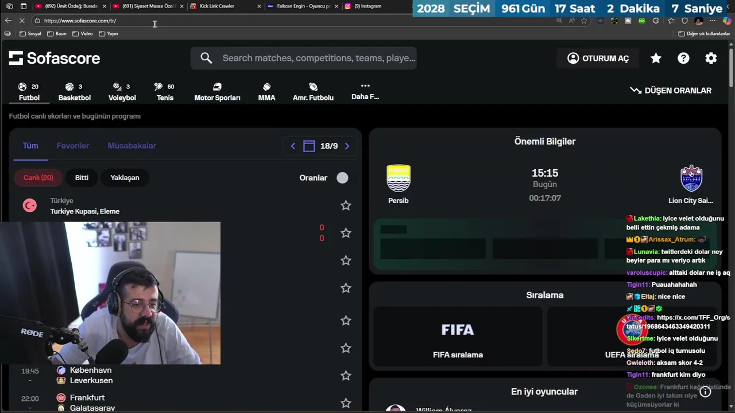Click the Sofascore logo
The height and width of the screenshot is (413, 735).
click(x=55, y=58)
